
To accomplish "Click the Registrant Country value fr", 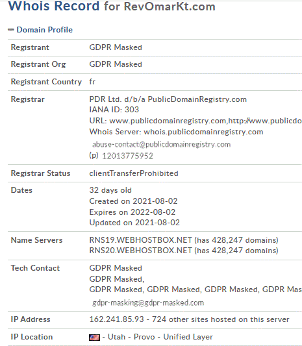I will [92, 82].
